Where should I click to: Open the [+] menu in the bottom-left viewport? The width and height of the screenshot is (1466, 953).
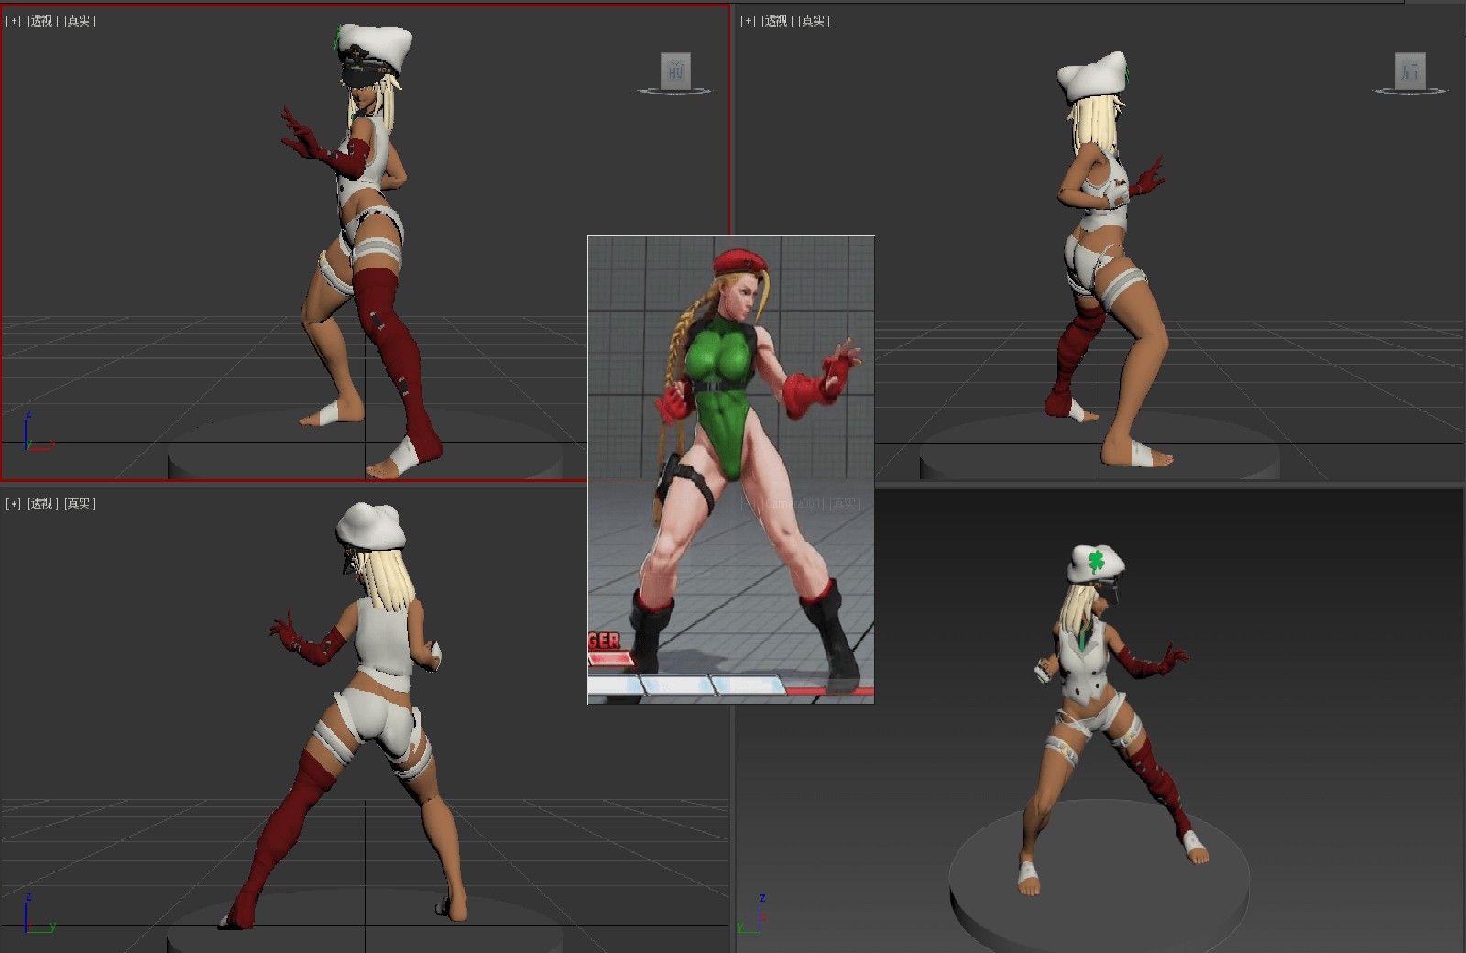pyautogui.click(x=14, y=504)
